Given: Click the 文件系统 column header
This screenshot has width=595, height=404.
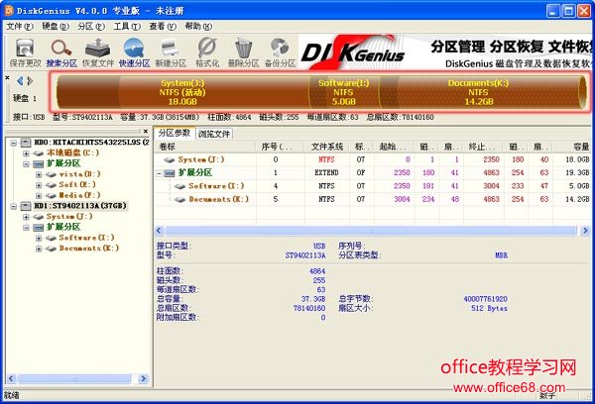Looking at the screenshot, I should tap(326, 147).
